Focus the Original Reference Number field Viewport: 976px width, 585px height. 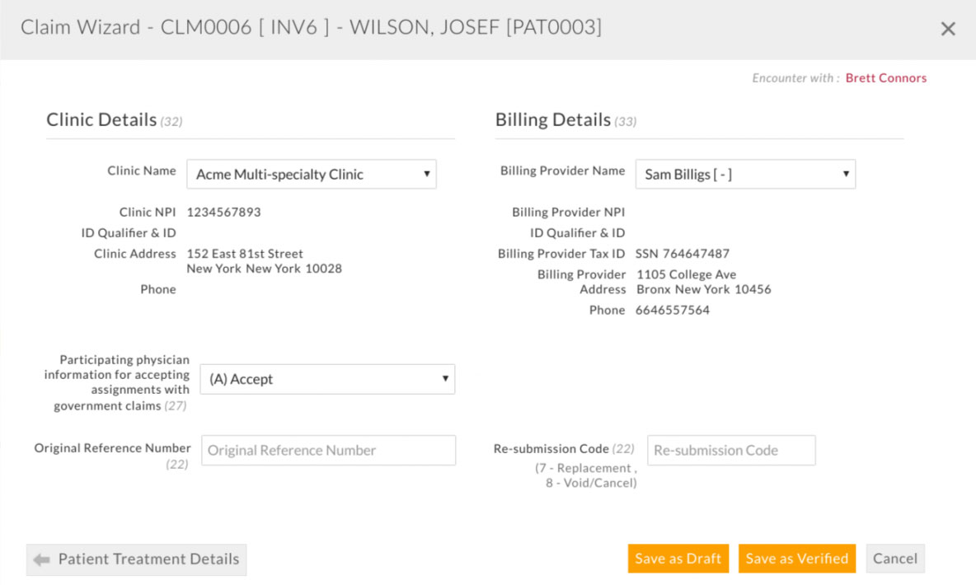tap(328, 451)
